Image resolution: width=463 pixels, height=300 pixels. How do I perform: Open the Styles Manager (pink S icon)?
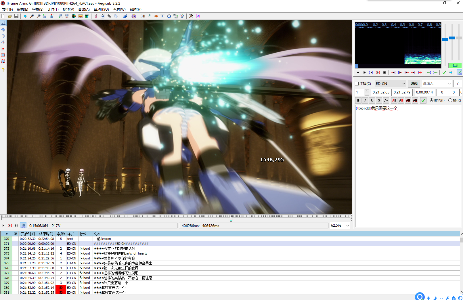(96, 16)
